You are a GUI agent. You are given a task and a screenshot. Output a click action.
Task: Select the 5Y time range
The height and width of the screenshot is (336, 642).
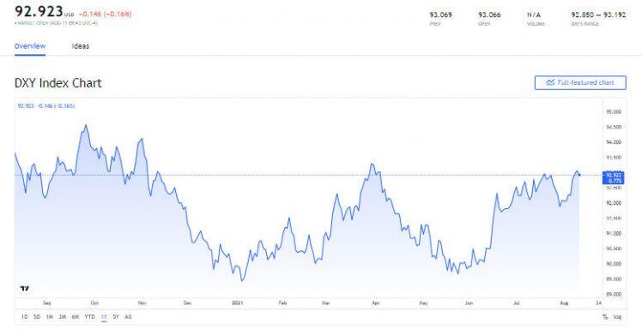click(116, 317)
